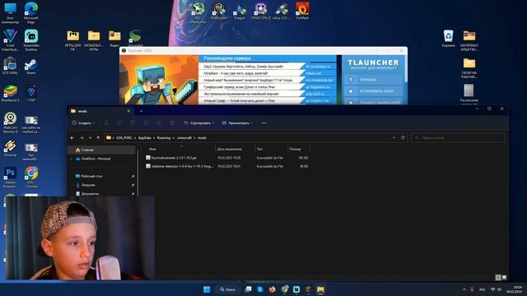Open ОБОИ НА РАБОЧИЙ desktop folder
The height and width of the screenshot is (296, 527).
(x=469, y=67)
